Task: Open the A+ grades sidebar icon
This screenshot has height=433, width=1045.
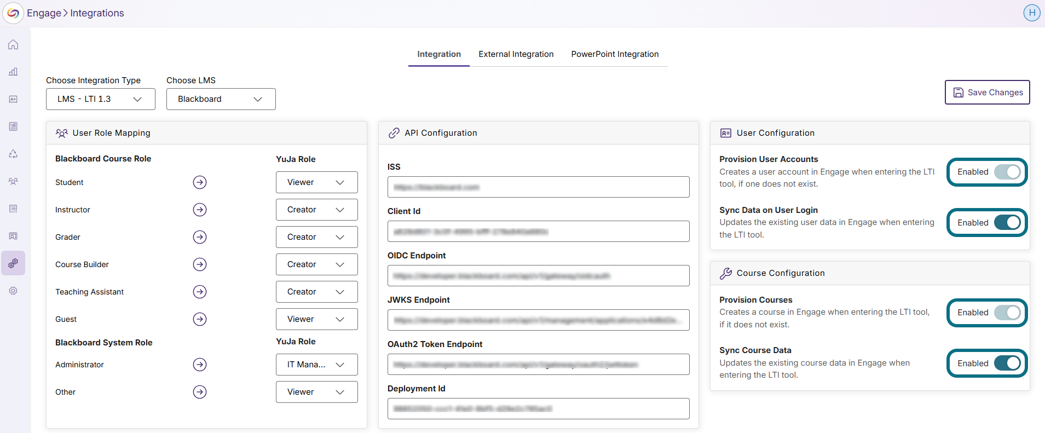Action: click(x=13, y=99)
